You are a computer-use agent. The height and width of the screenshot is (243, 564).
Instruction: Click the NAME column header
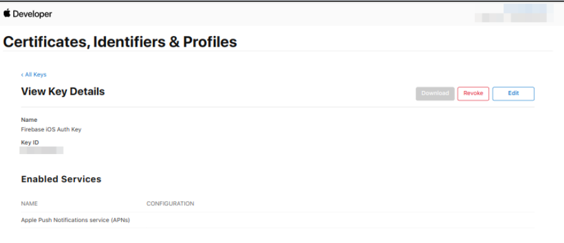tap(30, 204)
